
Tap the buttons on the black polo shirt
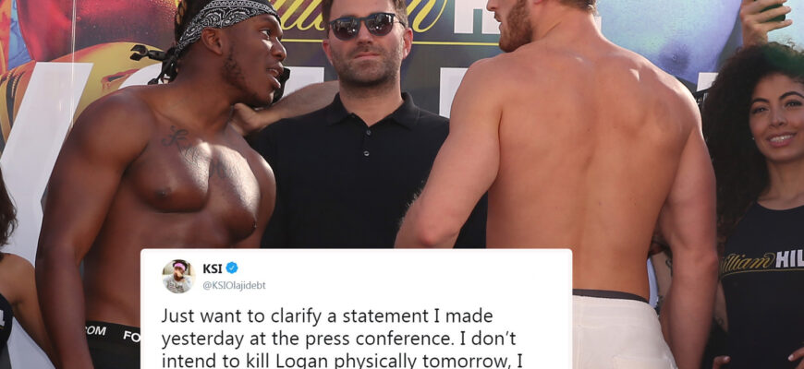(367, 143)
